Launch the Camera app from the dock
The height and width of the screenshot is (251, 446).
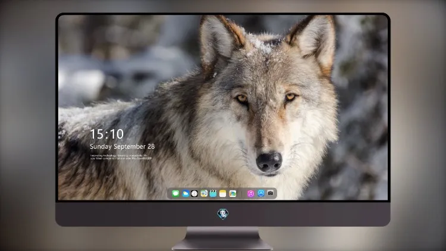point(271,193)
